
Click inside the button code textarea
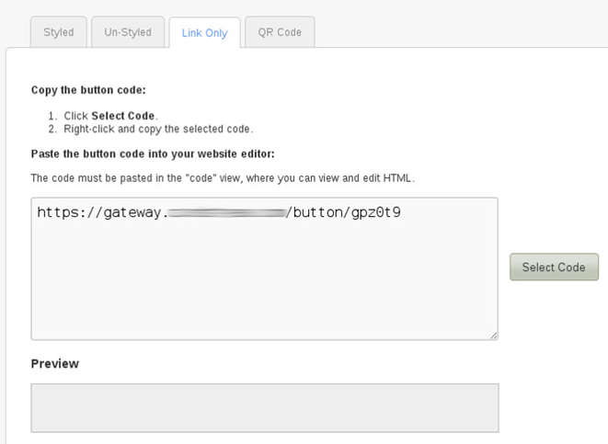point(265,268)
